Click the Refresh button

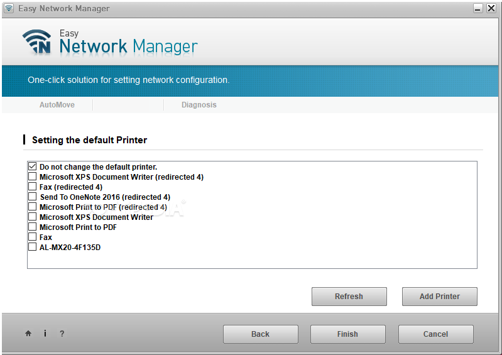[349, 297]
